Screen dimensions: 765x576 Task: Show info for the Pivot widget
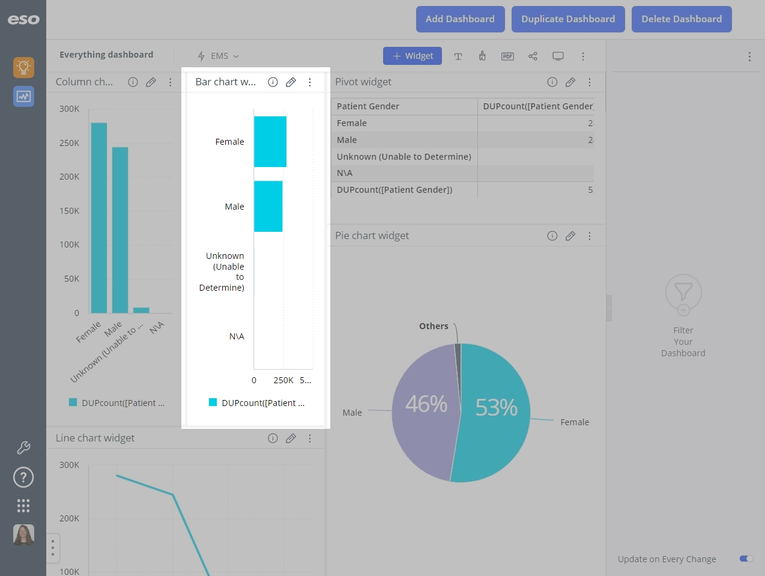coord(552,82)
